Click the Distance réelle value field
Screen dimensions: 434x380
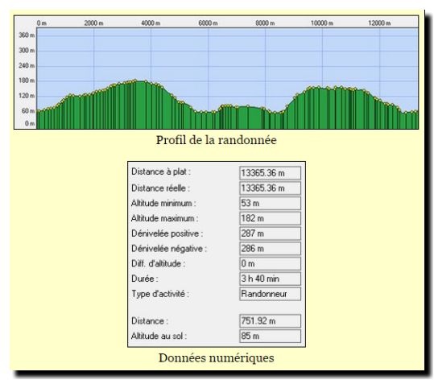(270, 188)
